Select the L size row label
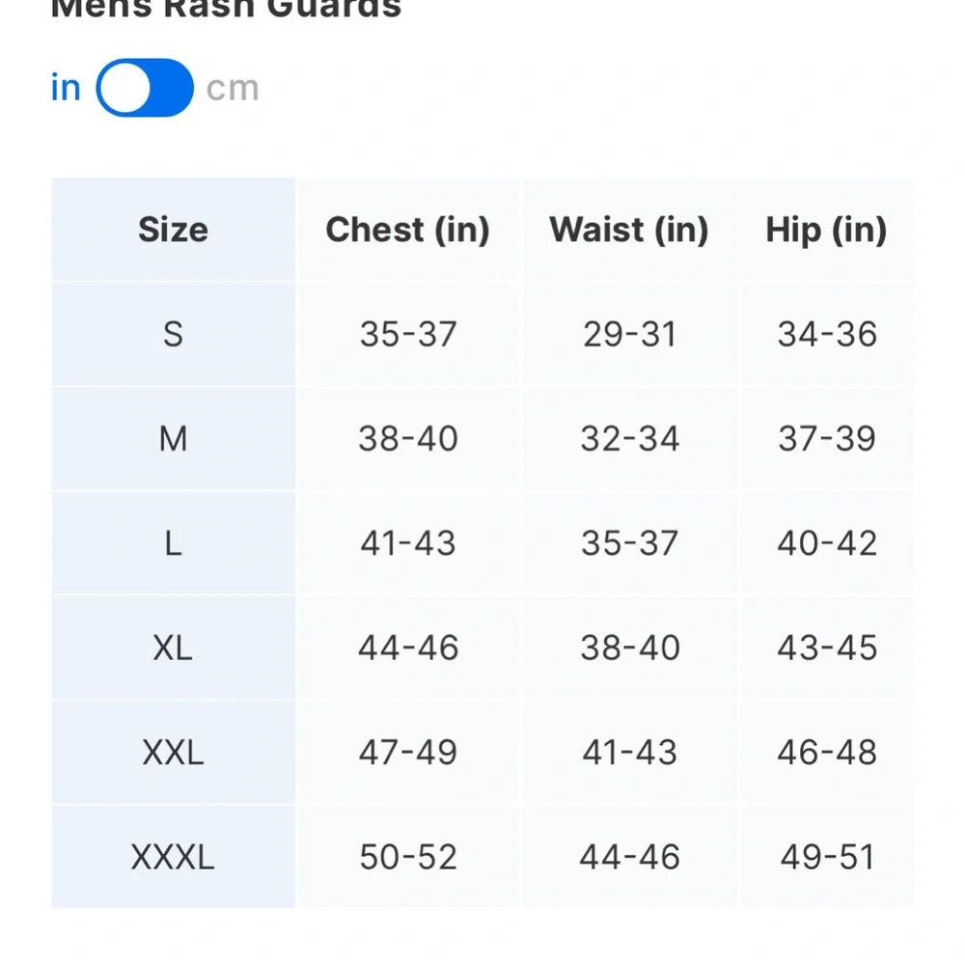Screen dimensions: 965x965 [x=173, y=543]
